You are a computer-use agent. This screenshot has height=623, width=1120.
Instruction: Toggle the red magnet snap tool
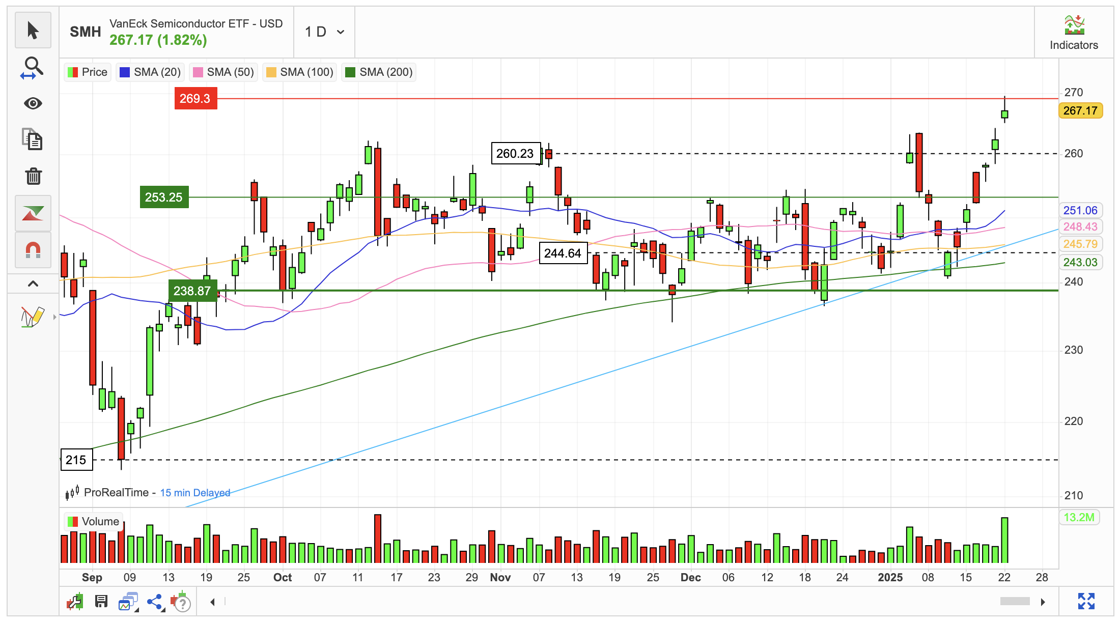(x=33, y=250)
